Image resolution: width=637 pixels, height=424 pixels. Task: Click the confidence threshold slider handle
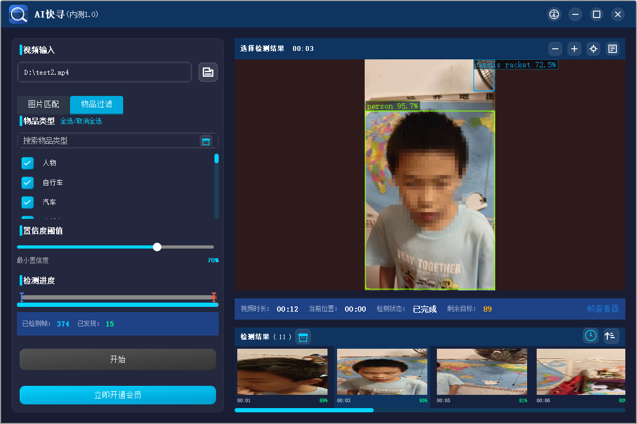coord(157,247)
